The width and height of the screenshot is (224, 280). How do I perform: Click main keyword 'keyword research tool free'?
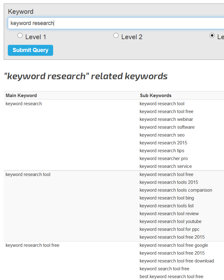pos(32,245)
